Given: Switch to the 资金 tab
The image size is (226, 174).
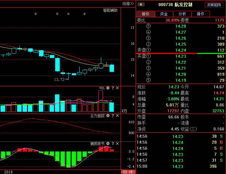Looking at the screenshot, I should coord(164,14).
